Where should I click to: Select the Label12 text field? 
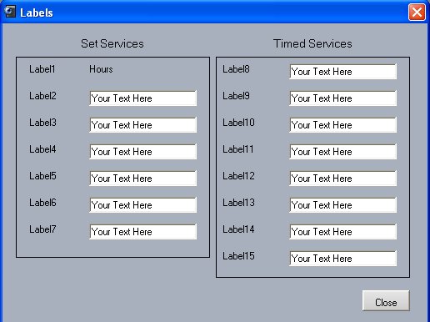pyautogui.click(x=342, y=179)
